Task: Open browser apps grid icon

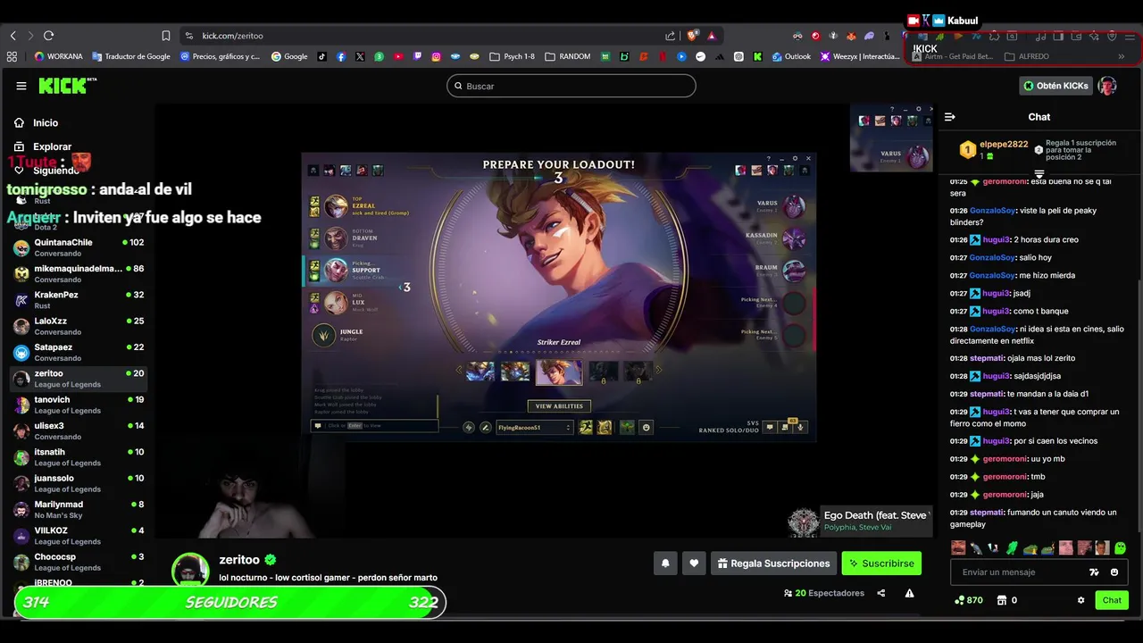Action: click(12, 56)
